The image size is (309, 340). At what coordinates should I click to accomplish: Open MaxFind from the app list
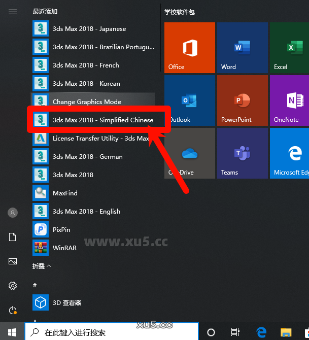click(65, 193)
